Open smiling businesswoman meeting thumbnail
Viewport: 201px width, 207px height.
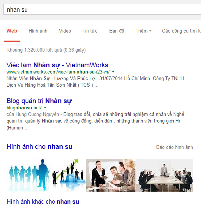click(x=111, y=175)
